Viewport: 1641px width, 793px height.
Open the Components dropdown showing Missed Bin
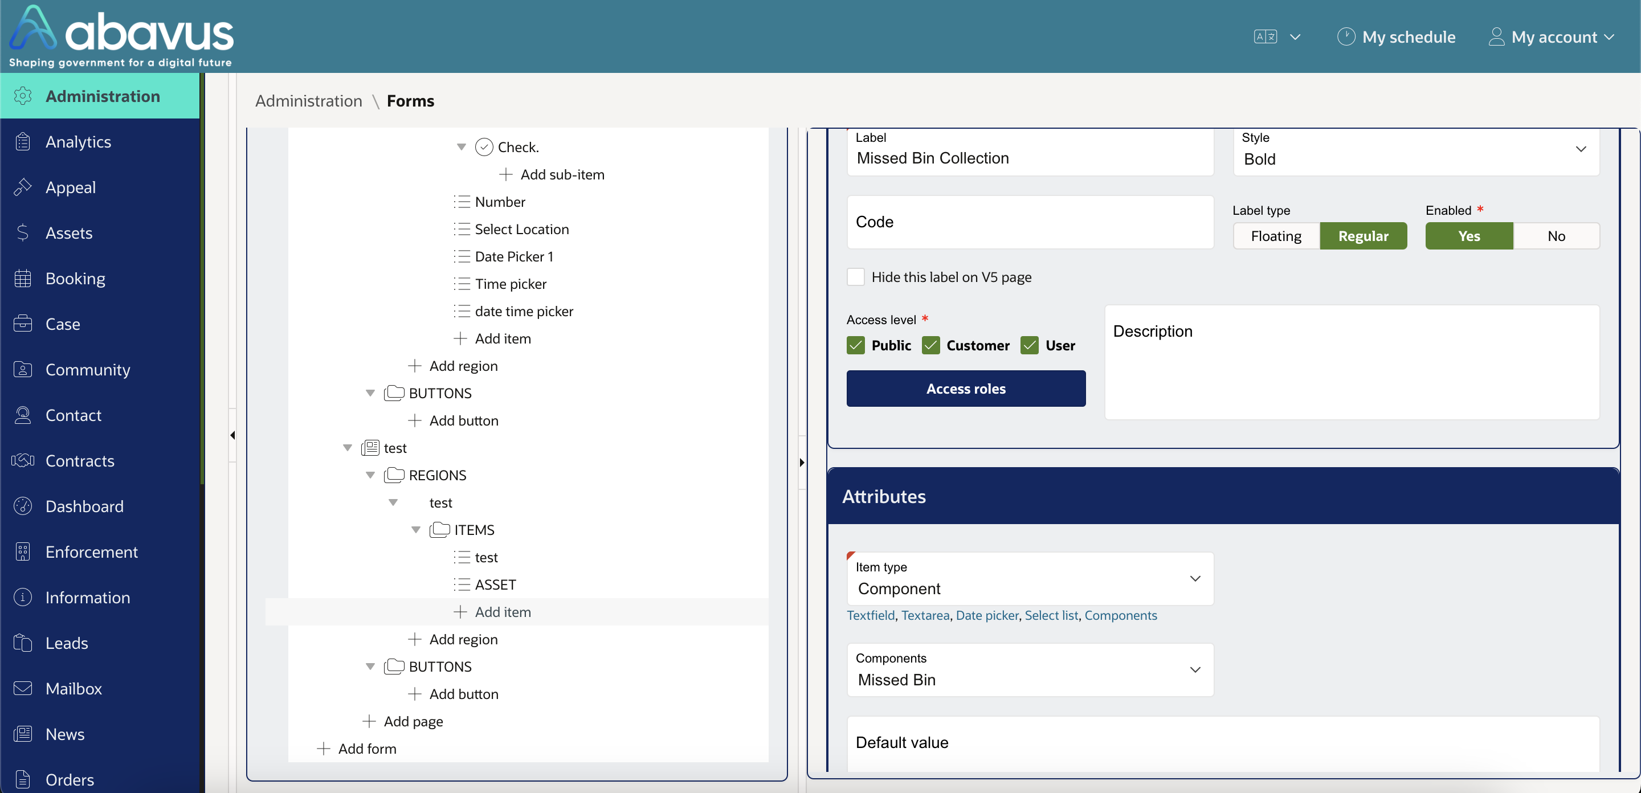click(x=1030, y=669)
